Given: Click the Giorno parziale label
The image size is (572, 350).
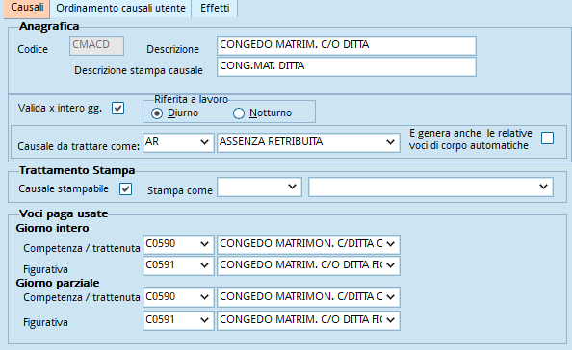Looking at the screenshot, I should point(57,283).
